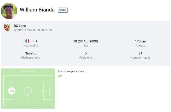This screenshot has height=112, width=171.
Task: Click the RC Lens club crest
Action: (x=7, y=28)
